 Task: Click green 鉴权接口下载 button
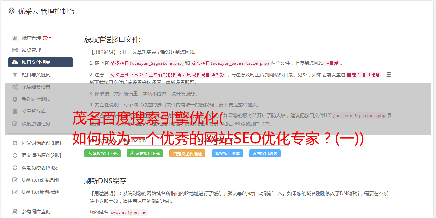(102, 153)
